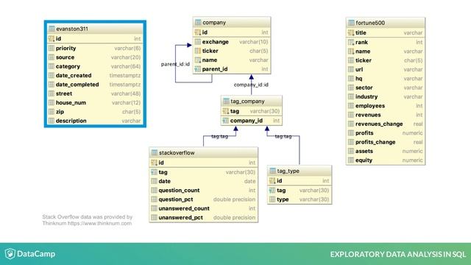This screenshot has height=265, width=471.
Task: Click the column icon beside priority
Action: [52, 48]
